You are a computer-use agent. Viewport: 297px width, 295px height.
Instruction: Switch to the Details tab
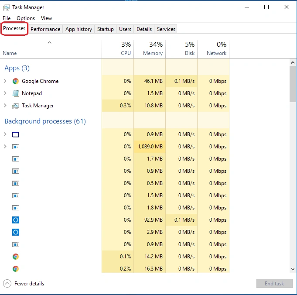pyautogui.click(x=144, y=29)
